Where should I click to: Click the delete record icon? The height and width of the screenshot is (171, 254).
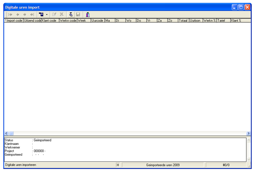point(62,15)
